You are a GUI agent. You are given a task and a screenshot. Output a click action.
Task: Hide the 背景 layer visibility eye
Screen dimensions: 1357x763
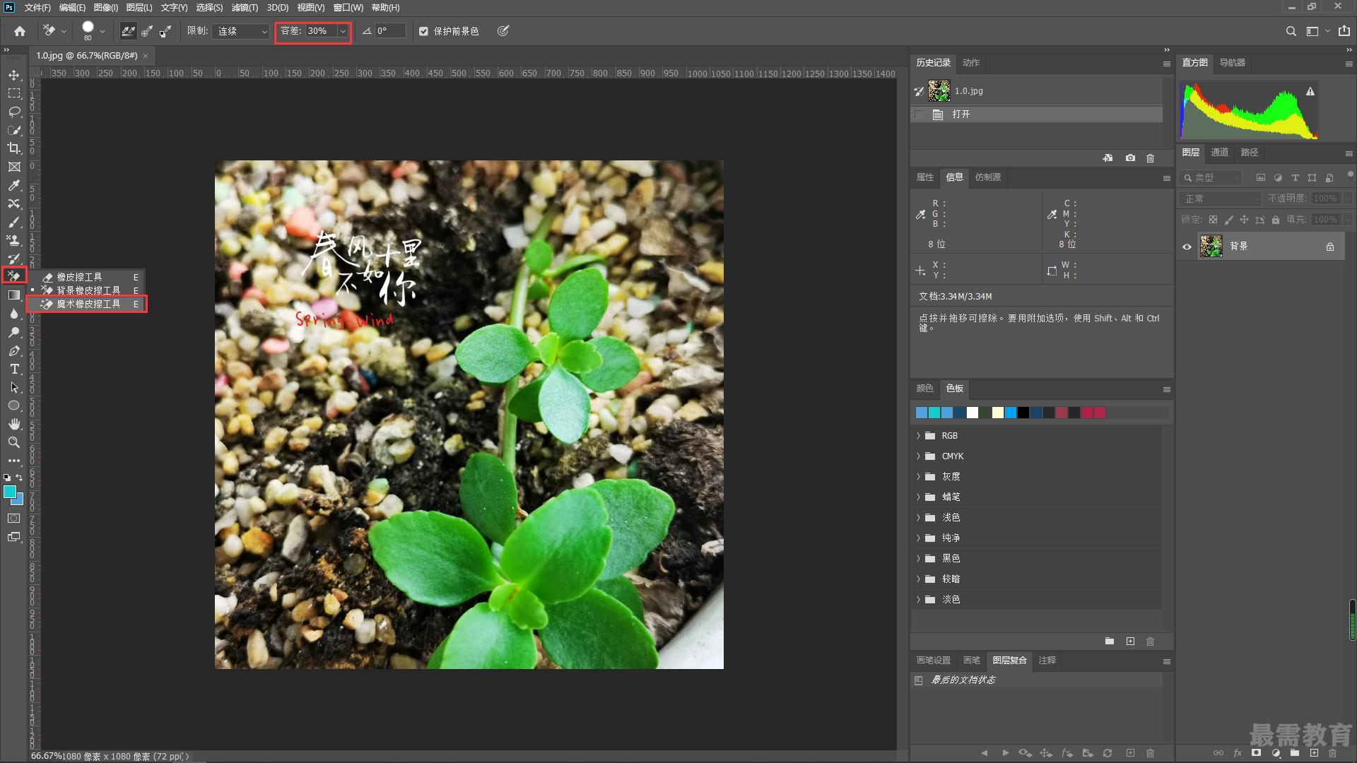coord(1187,247)
